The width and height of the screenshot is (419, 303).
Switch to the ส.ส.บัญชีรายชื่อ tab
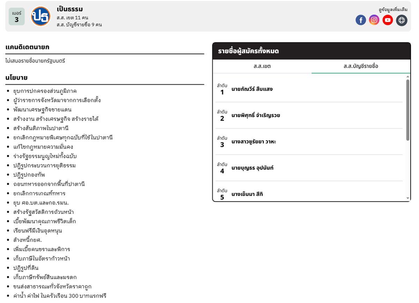click(361, 66)
